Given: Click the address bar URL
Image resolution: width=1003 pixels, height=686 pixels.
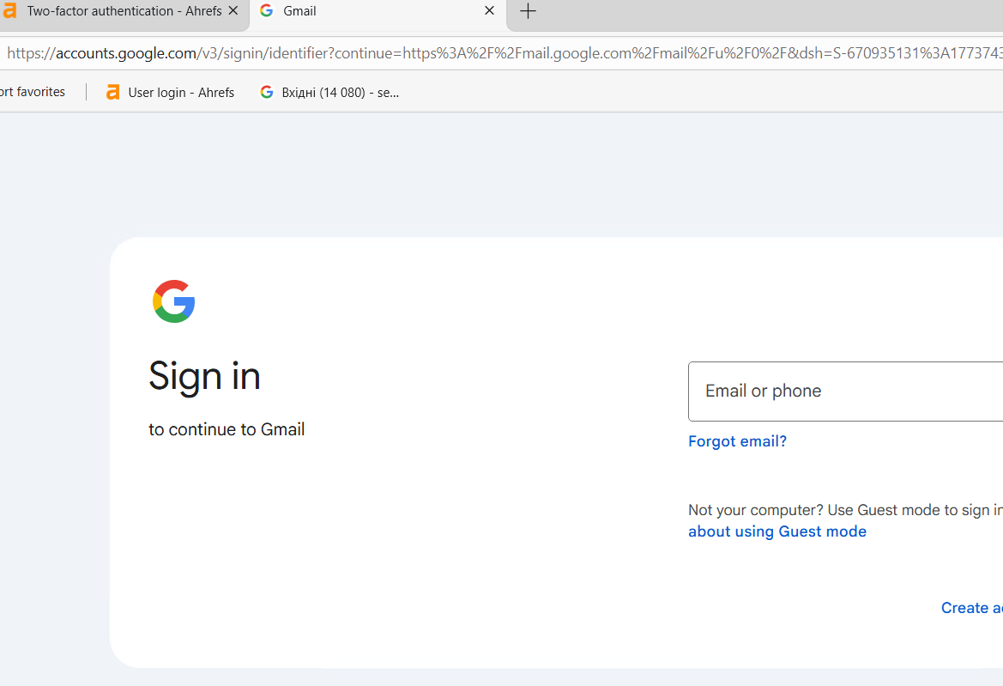Looking at the screenshot, I should coord(498,53).
